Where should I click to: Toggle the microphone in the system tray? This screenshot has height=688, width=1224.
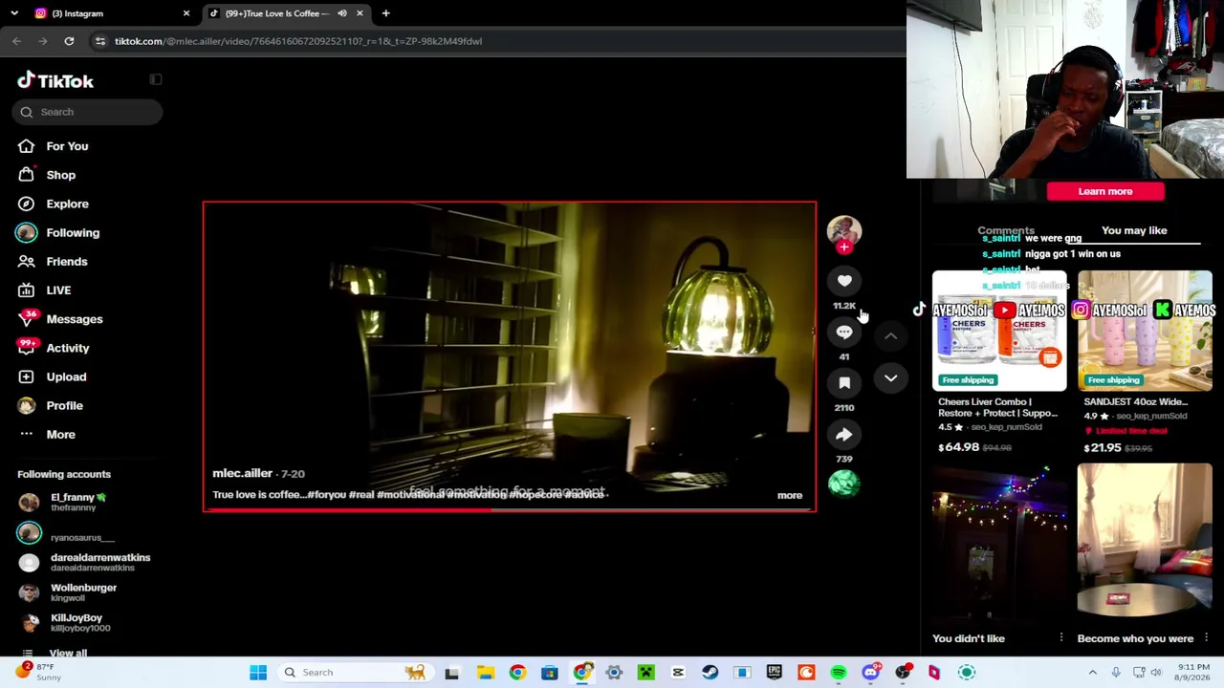tap(1116, 673)
